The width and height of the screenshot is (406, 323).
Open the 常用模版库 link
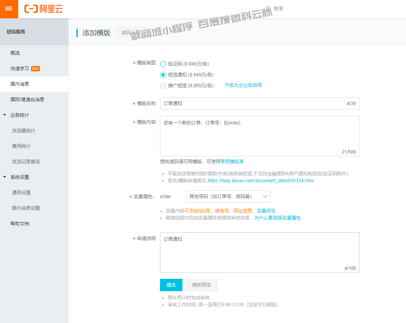click(232, 161)
